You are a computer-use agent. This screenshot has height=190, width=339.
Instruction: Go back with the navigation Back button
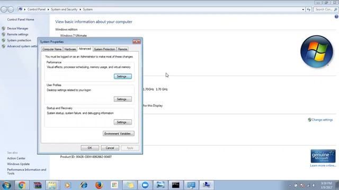(4, 9)
